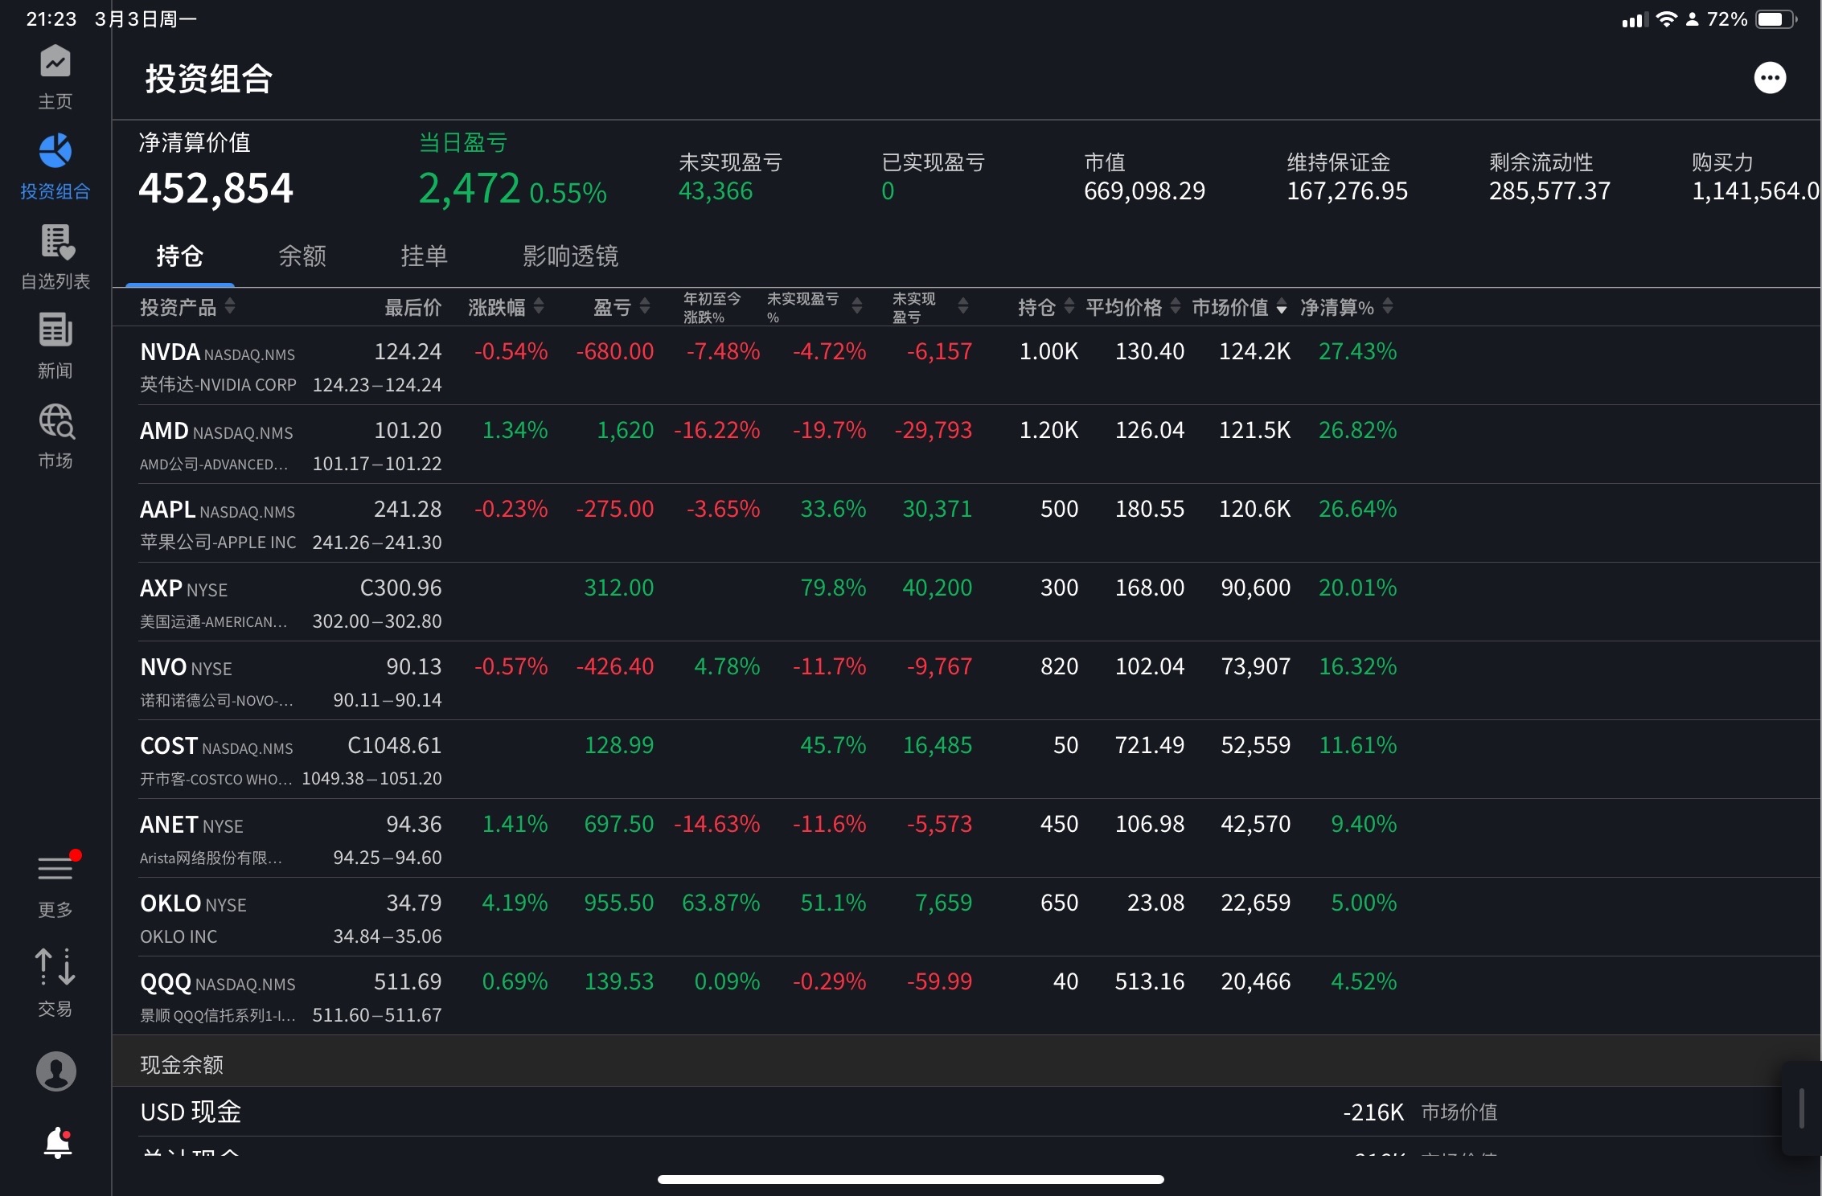The image size is (1822, 1196).
Task: Open the More hamburger menu icon
Action: (55, 870)
